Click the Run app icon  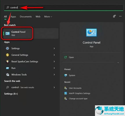coord(7,68)
